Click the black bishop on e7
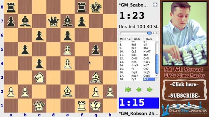 pyautogui.click(x=68, y=21)
